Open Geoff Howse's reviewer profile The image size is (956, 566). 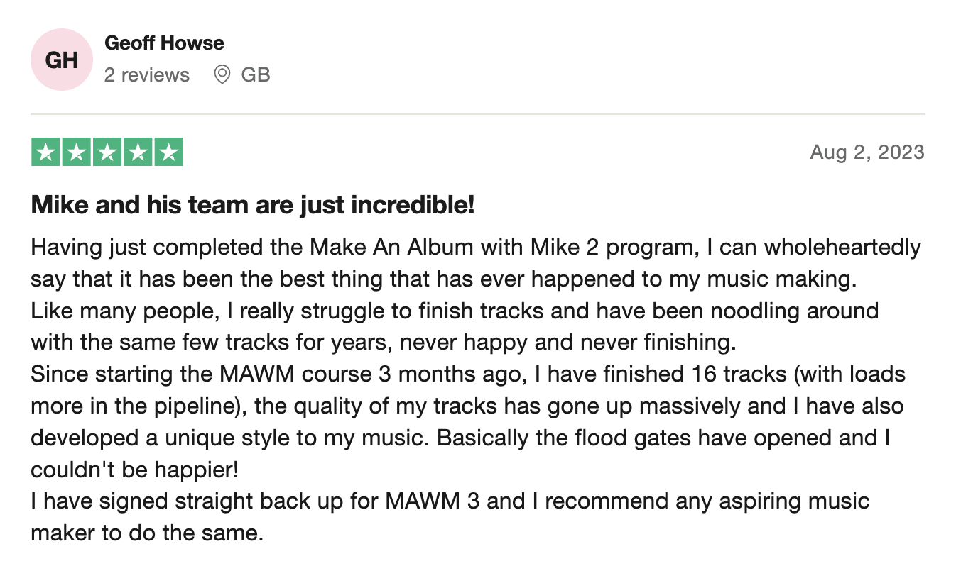pyautogui.click(x=164, y=43)
